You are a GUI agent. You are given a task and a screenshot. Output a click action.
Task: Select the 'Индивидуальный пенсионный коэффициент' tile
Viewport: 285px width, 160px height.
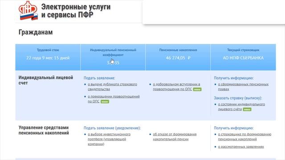113,57
